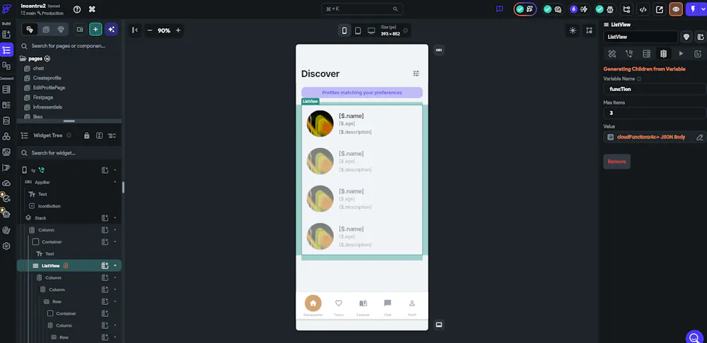Open the Media Assets sidebar icon
Image resolution: width=707 pixels, height=343 pixels.
tap(6, 152)
